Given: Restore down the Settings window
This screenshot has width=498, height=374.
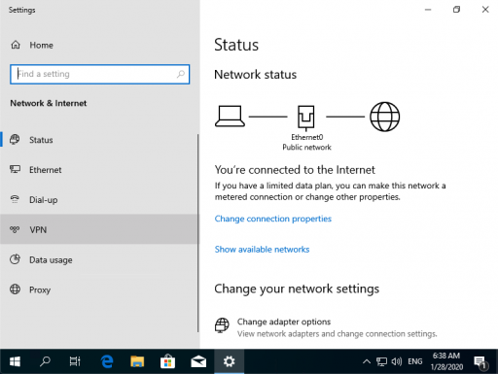Looking at the screenshot, I should click(x=456, y=10).
